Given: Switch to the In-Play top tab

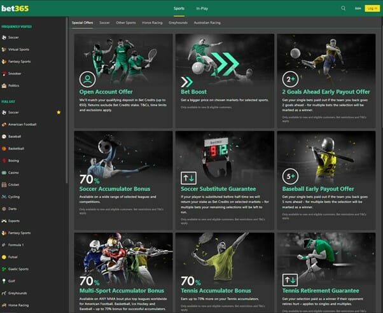Looking at the screenshot, I should pyautogui.click(x=202, y=8).
